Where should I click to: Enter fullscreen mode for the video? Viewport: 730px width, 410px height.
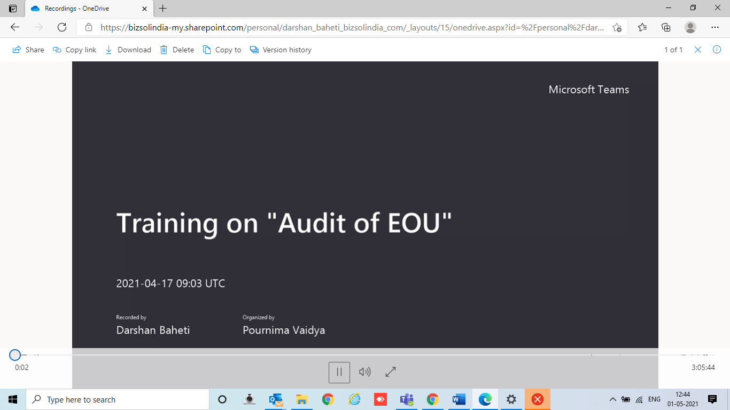click(391, 372)
